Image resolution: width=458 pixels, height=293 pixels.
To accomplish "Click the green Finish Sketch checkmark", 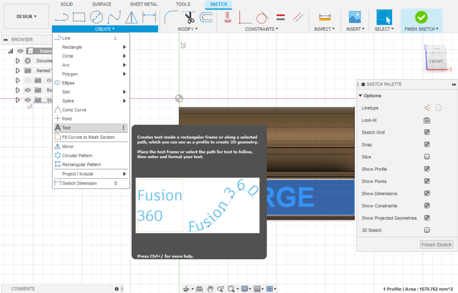I will click(421, 17).
